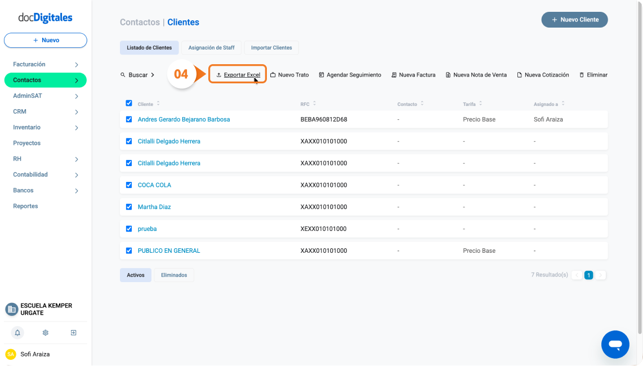Click the Nueva Cotización document icon
The height and width of the screenshot is (366, 643).
(x=519, y=75)
